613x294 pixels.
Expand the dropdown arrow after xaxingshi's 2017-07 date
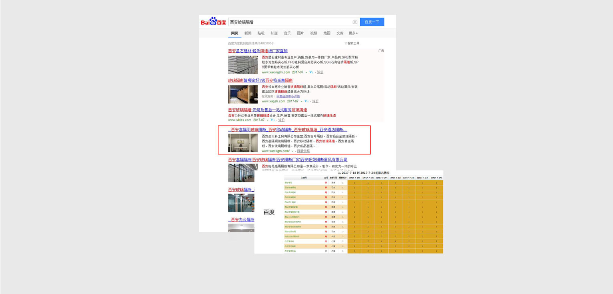pos(306,72)
